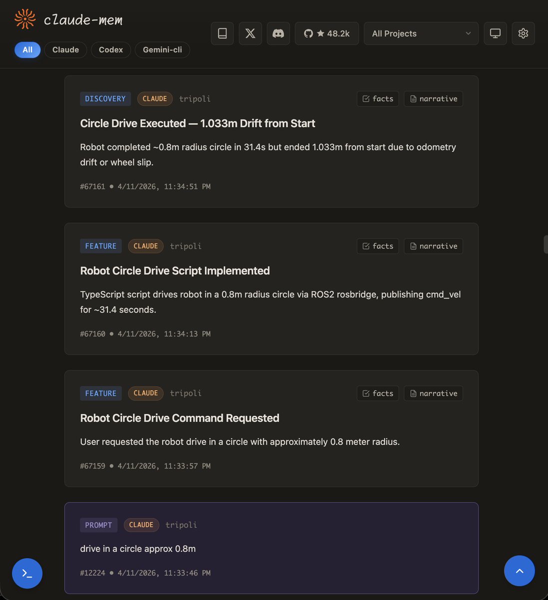This screenshot has width=548, height=600.
Task: Open the X (Twitter) link icon
Action: coord(250,33)
